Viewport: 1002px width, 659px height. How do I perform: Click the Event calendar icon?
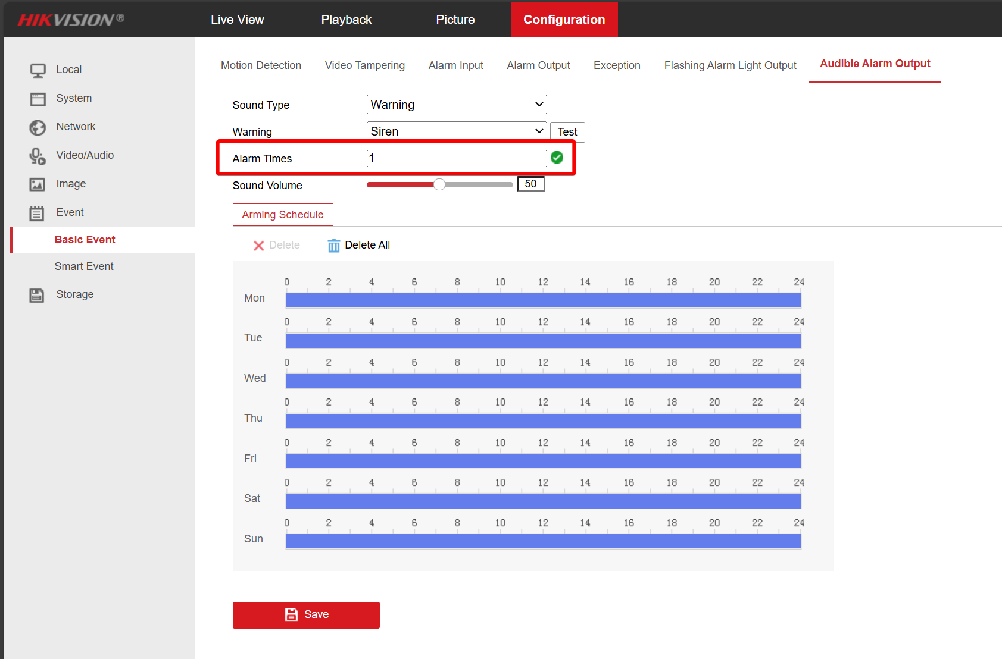pyautogui.click(x=38, y=213)
